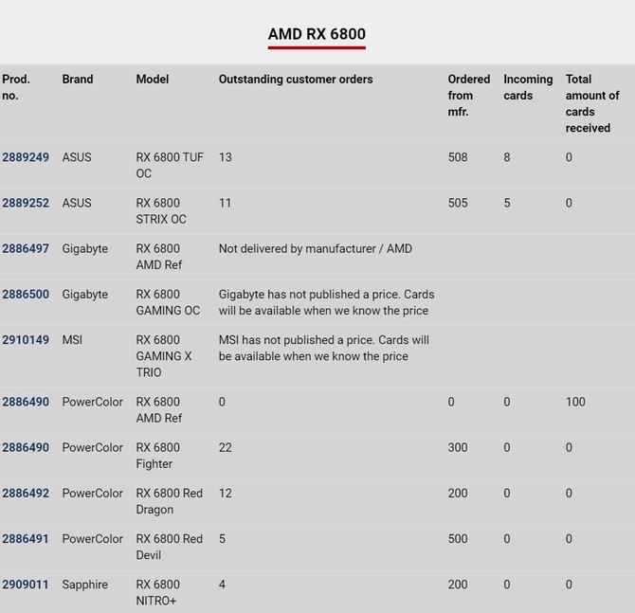Viewport: 635px width, 613px height.
Task: Open product link for PowerColor RX 6800 Fighter
Action: click(x=26, y=448)
